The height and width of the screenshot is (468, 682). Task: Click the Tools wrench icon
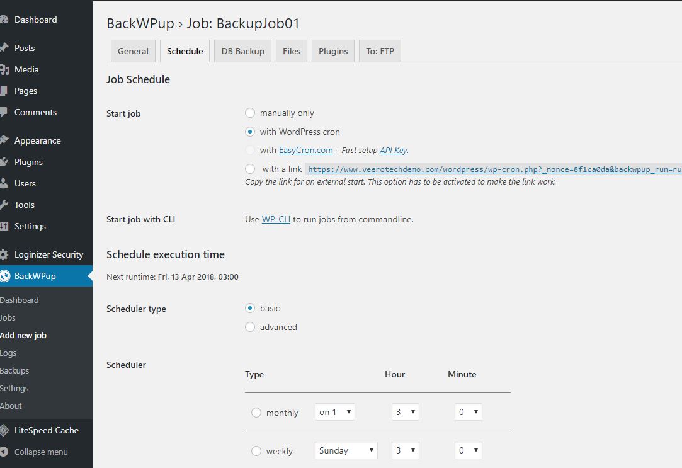[4, 205]
